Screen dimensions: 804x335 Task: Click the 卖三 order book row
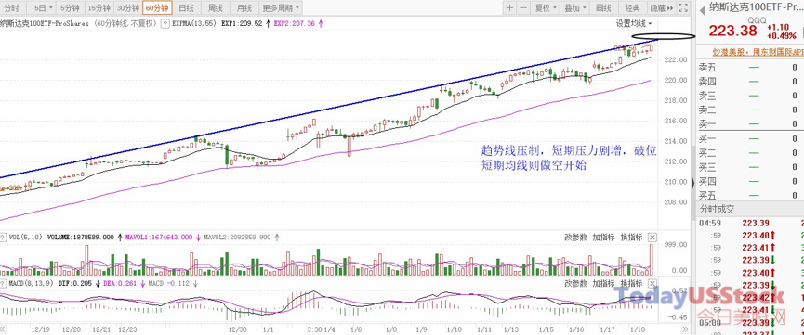(x=750, y=96)
